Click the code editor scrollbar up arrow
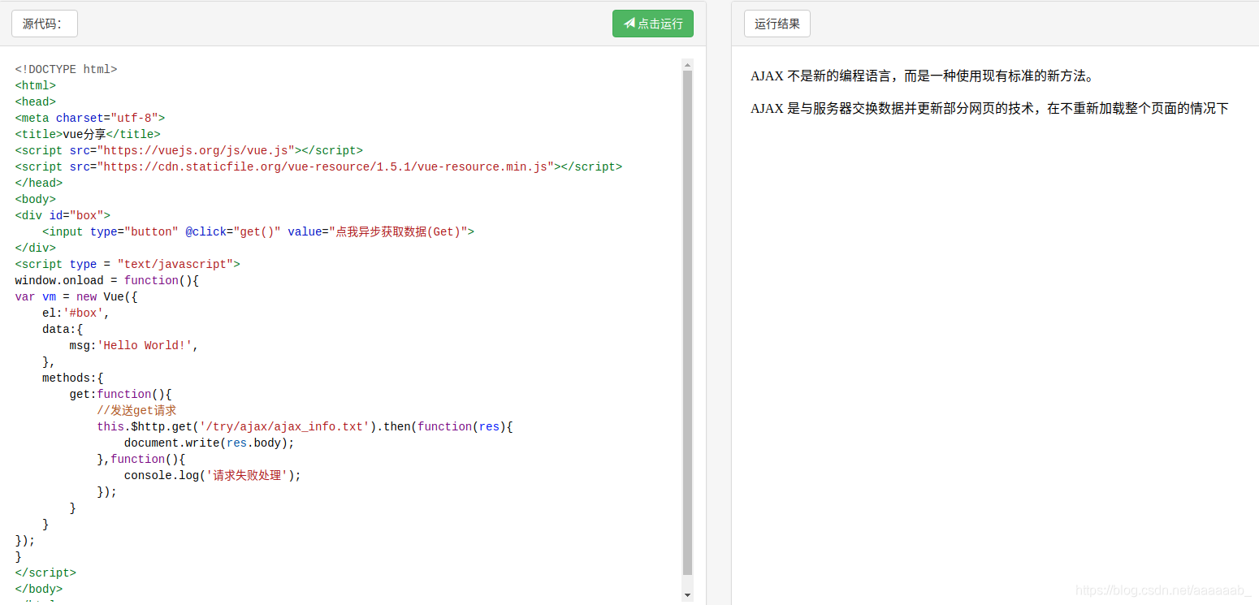This screenshot has width=1259, height=605. pos(688,64)
